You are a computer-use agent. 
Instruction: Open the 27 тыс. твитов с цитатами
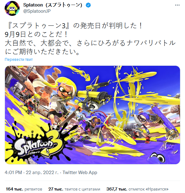(x=74, y=189)
